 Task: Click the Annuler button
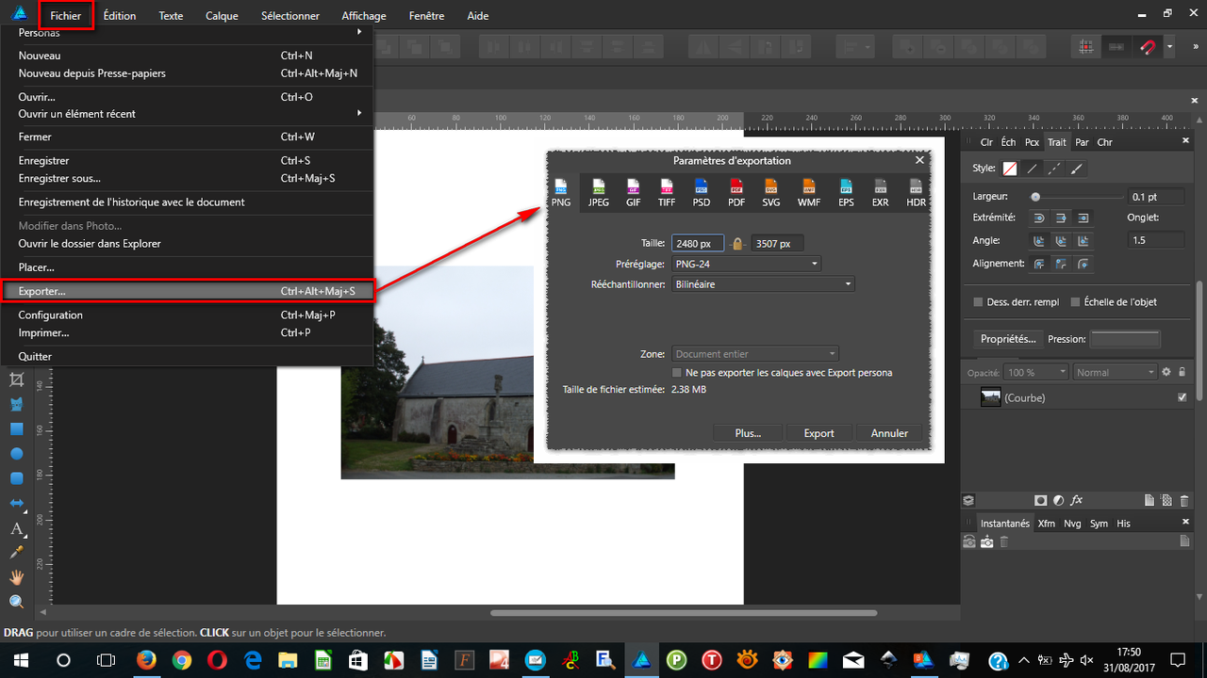889,433
